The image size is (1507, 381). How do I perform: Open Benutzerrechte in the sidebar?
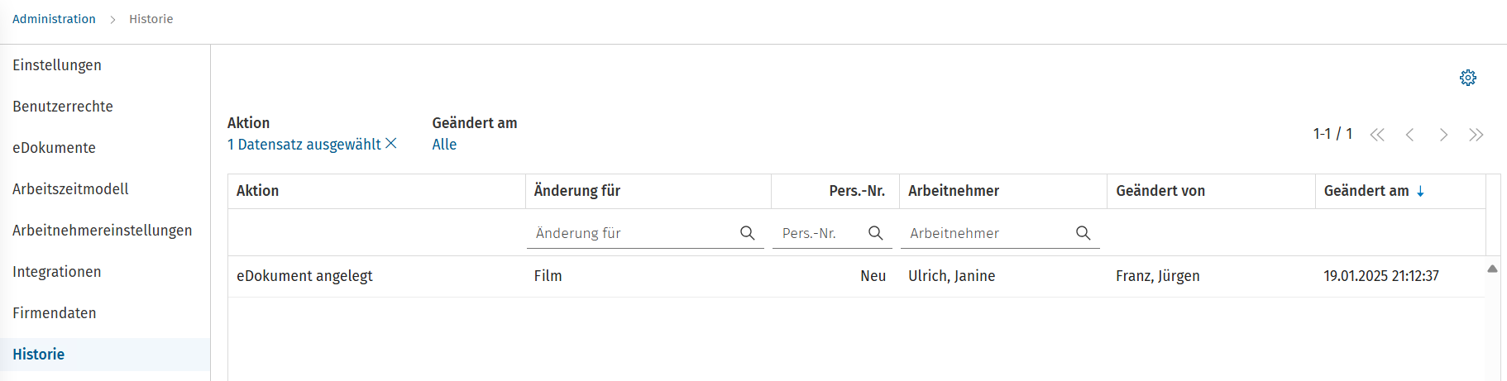point(63,107)
